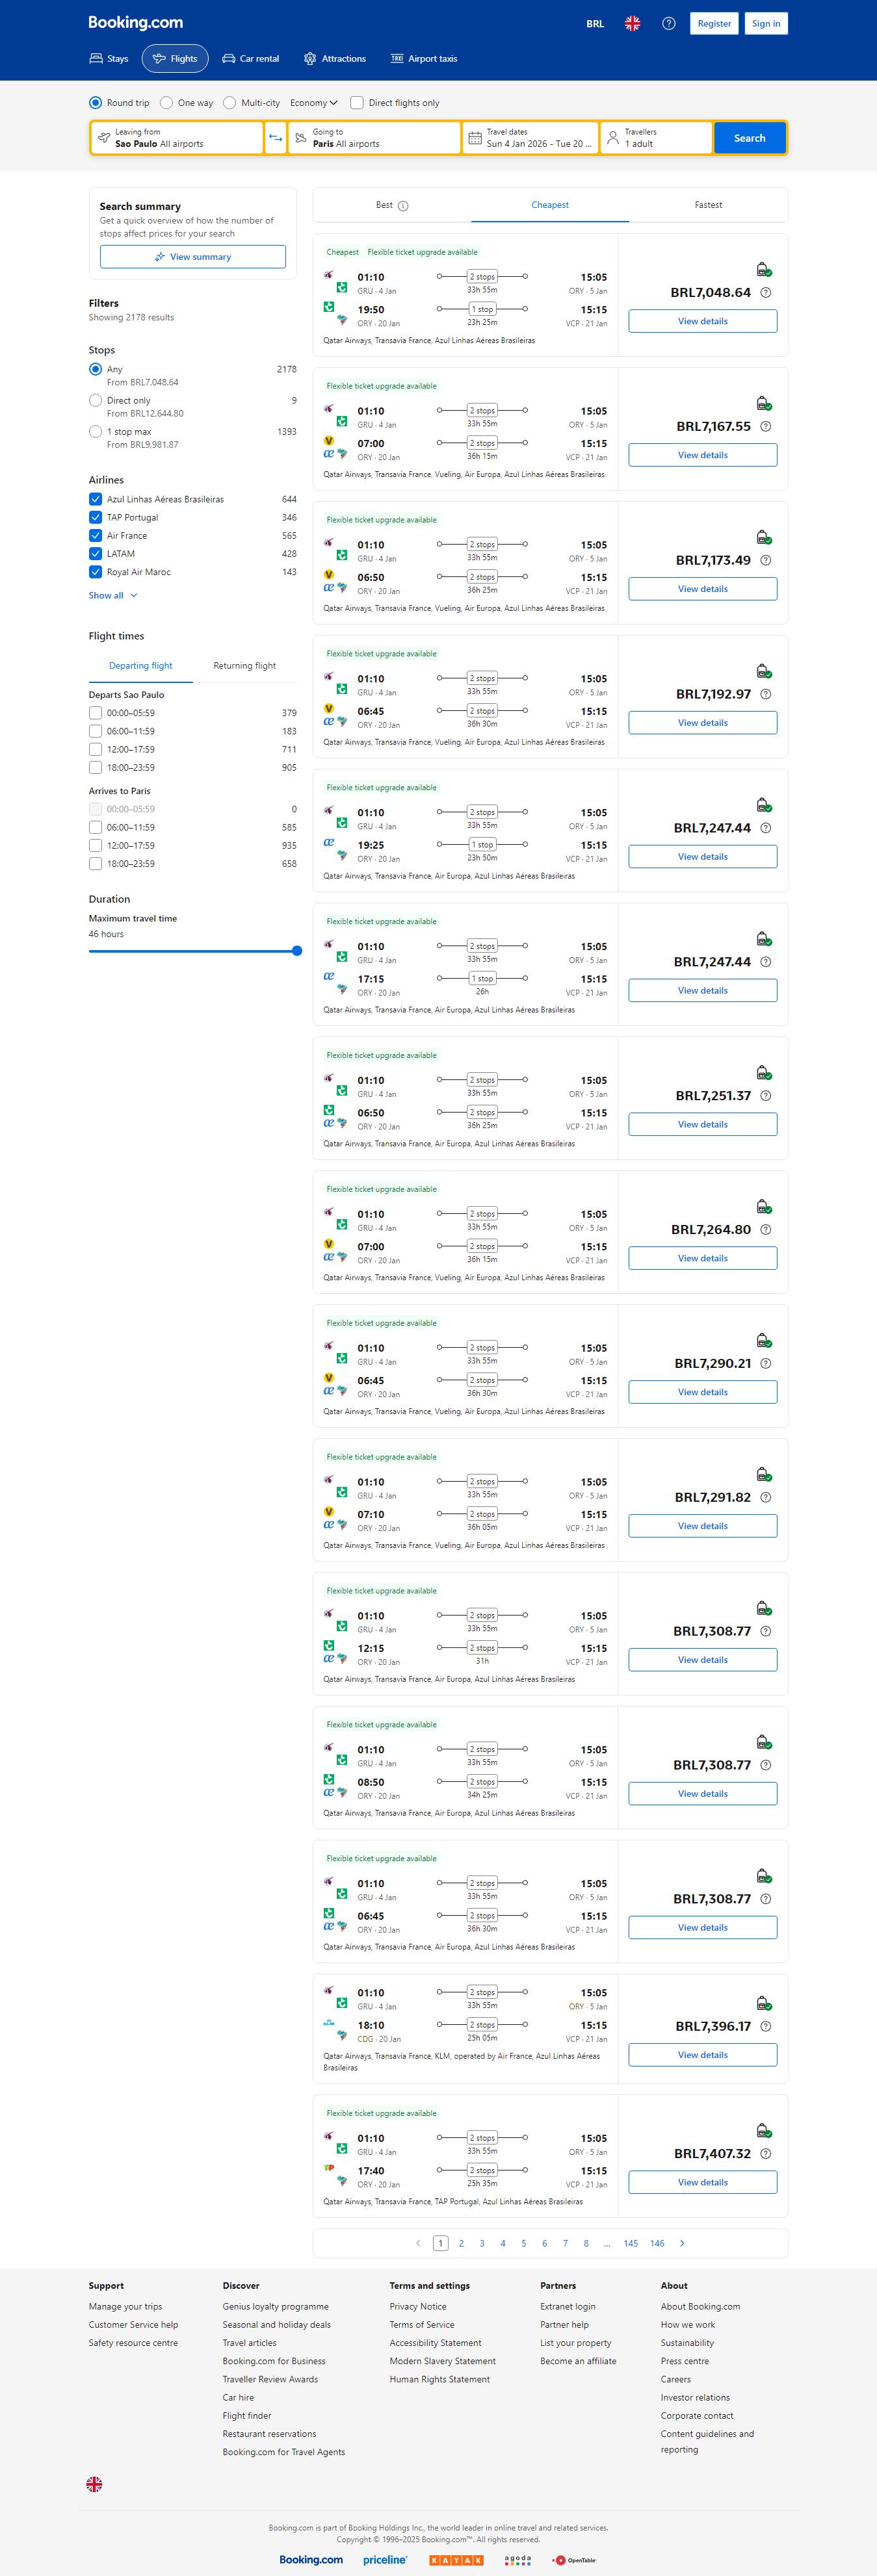Go to next results page arrow

pos(682,2243)
